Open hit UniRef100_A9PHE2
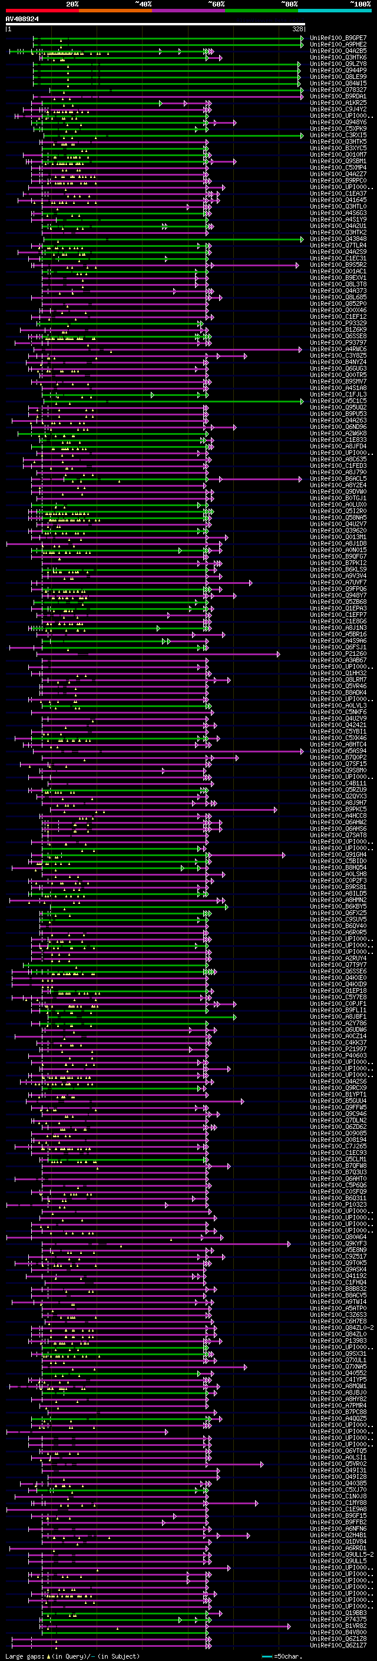The image size is (377, 1661). 338,45
